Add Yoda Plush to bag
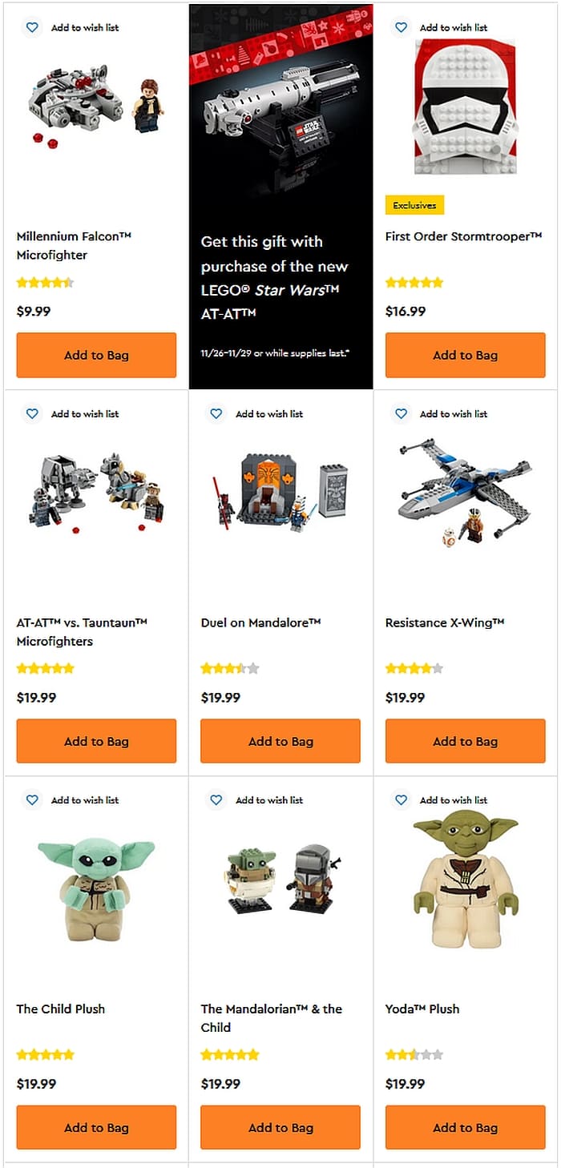The height and width of the screenshot is (1168, 561). [x=465, y=1127]
